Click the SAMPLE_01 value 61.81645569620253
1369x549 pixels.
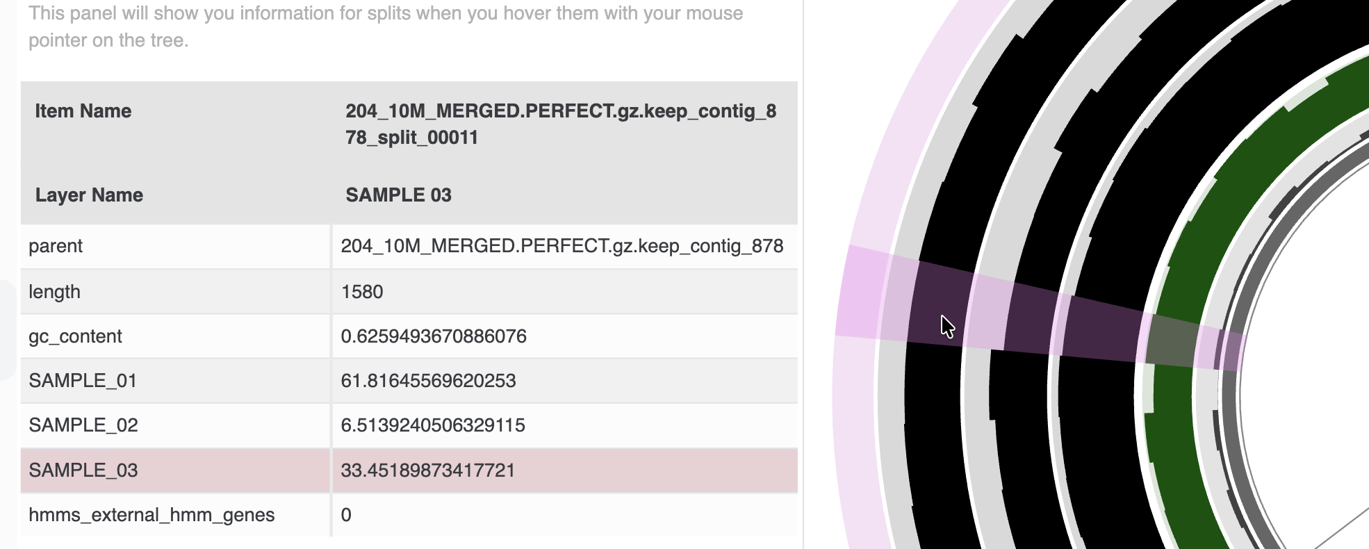(x=428, y=381)
